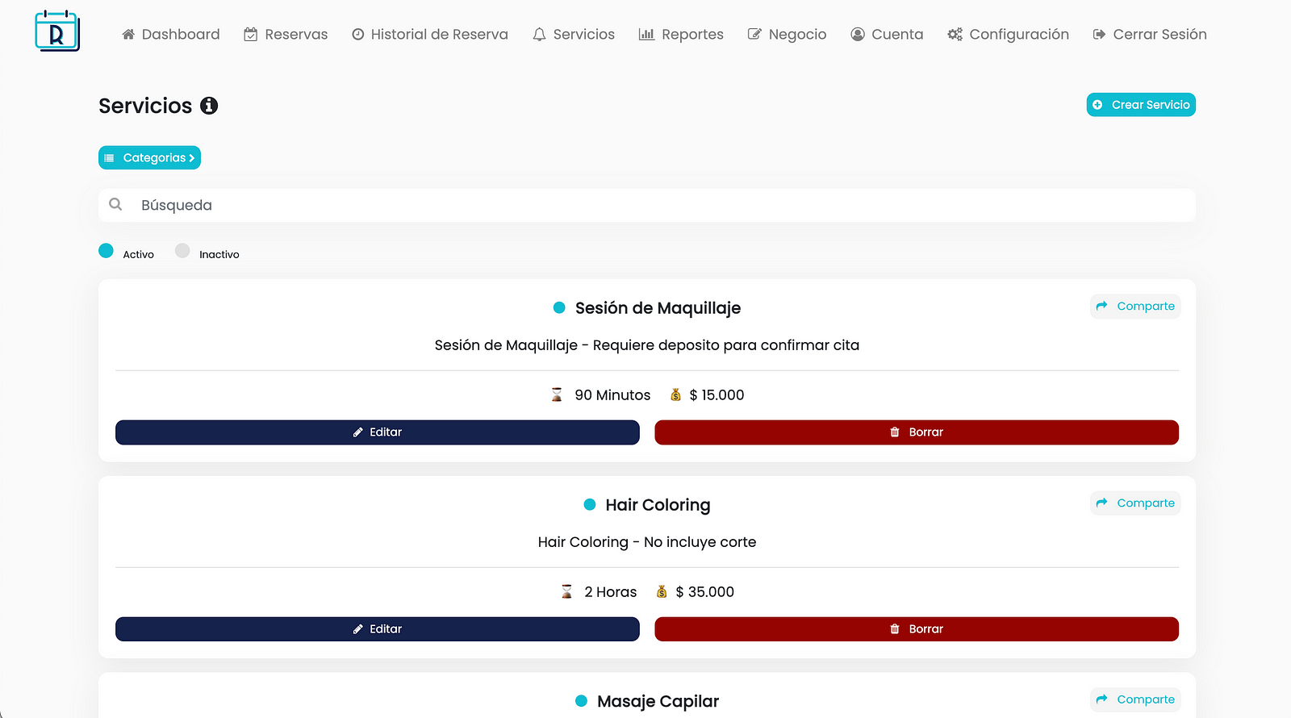Open the Dashboard menu item
Screen dimensions: 1291x718
tap(170, 34)
